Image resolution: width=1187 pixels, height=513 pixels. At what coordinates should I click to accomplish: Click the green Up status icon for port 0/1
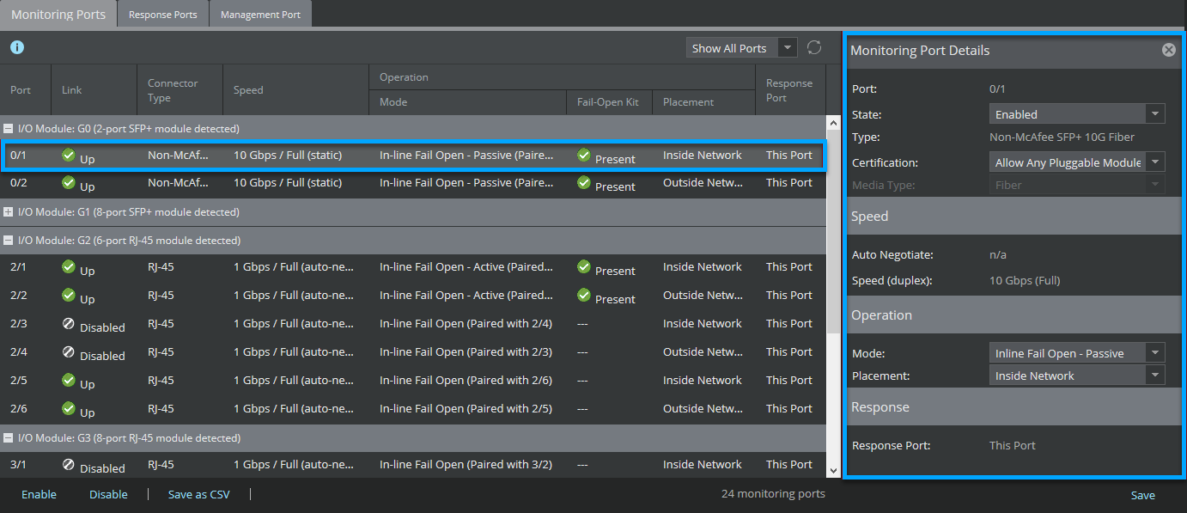(x=69, y=156)
